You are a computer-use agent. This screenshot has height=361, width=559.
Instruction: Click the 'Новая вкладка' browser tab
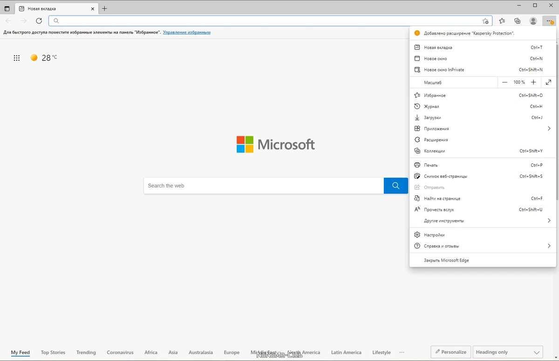pos(56,8)
